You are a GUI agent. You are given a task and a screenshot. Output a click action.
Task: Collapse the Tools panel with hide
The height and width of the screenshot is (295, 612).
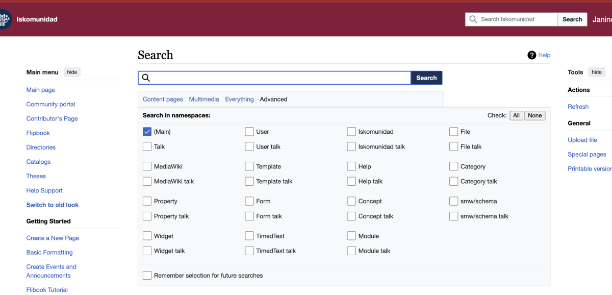click(x=596, y=72)
